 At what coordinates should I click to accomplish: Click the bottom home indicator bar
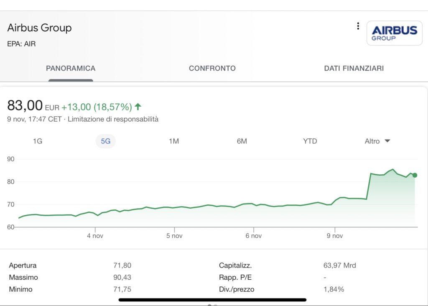(212, 300)
